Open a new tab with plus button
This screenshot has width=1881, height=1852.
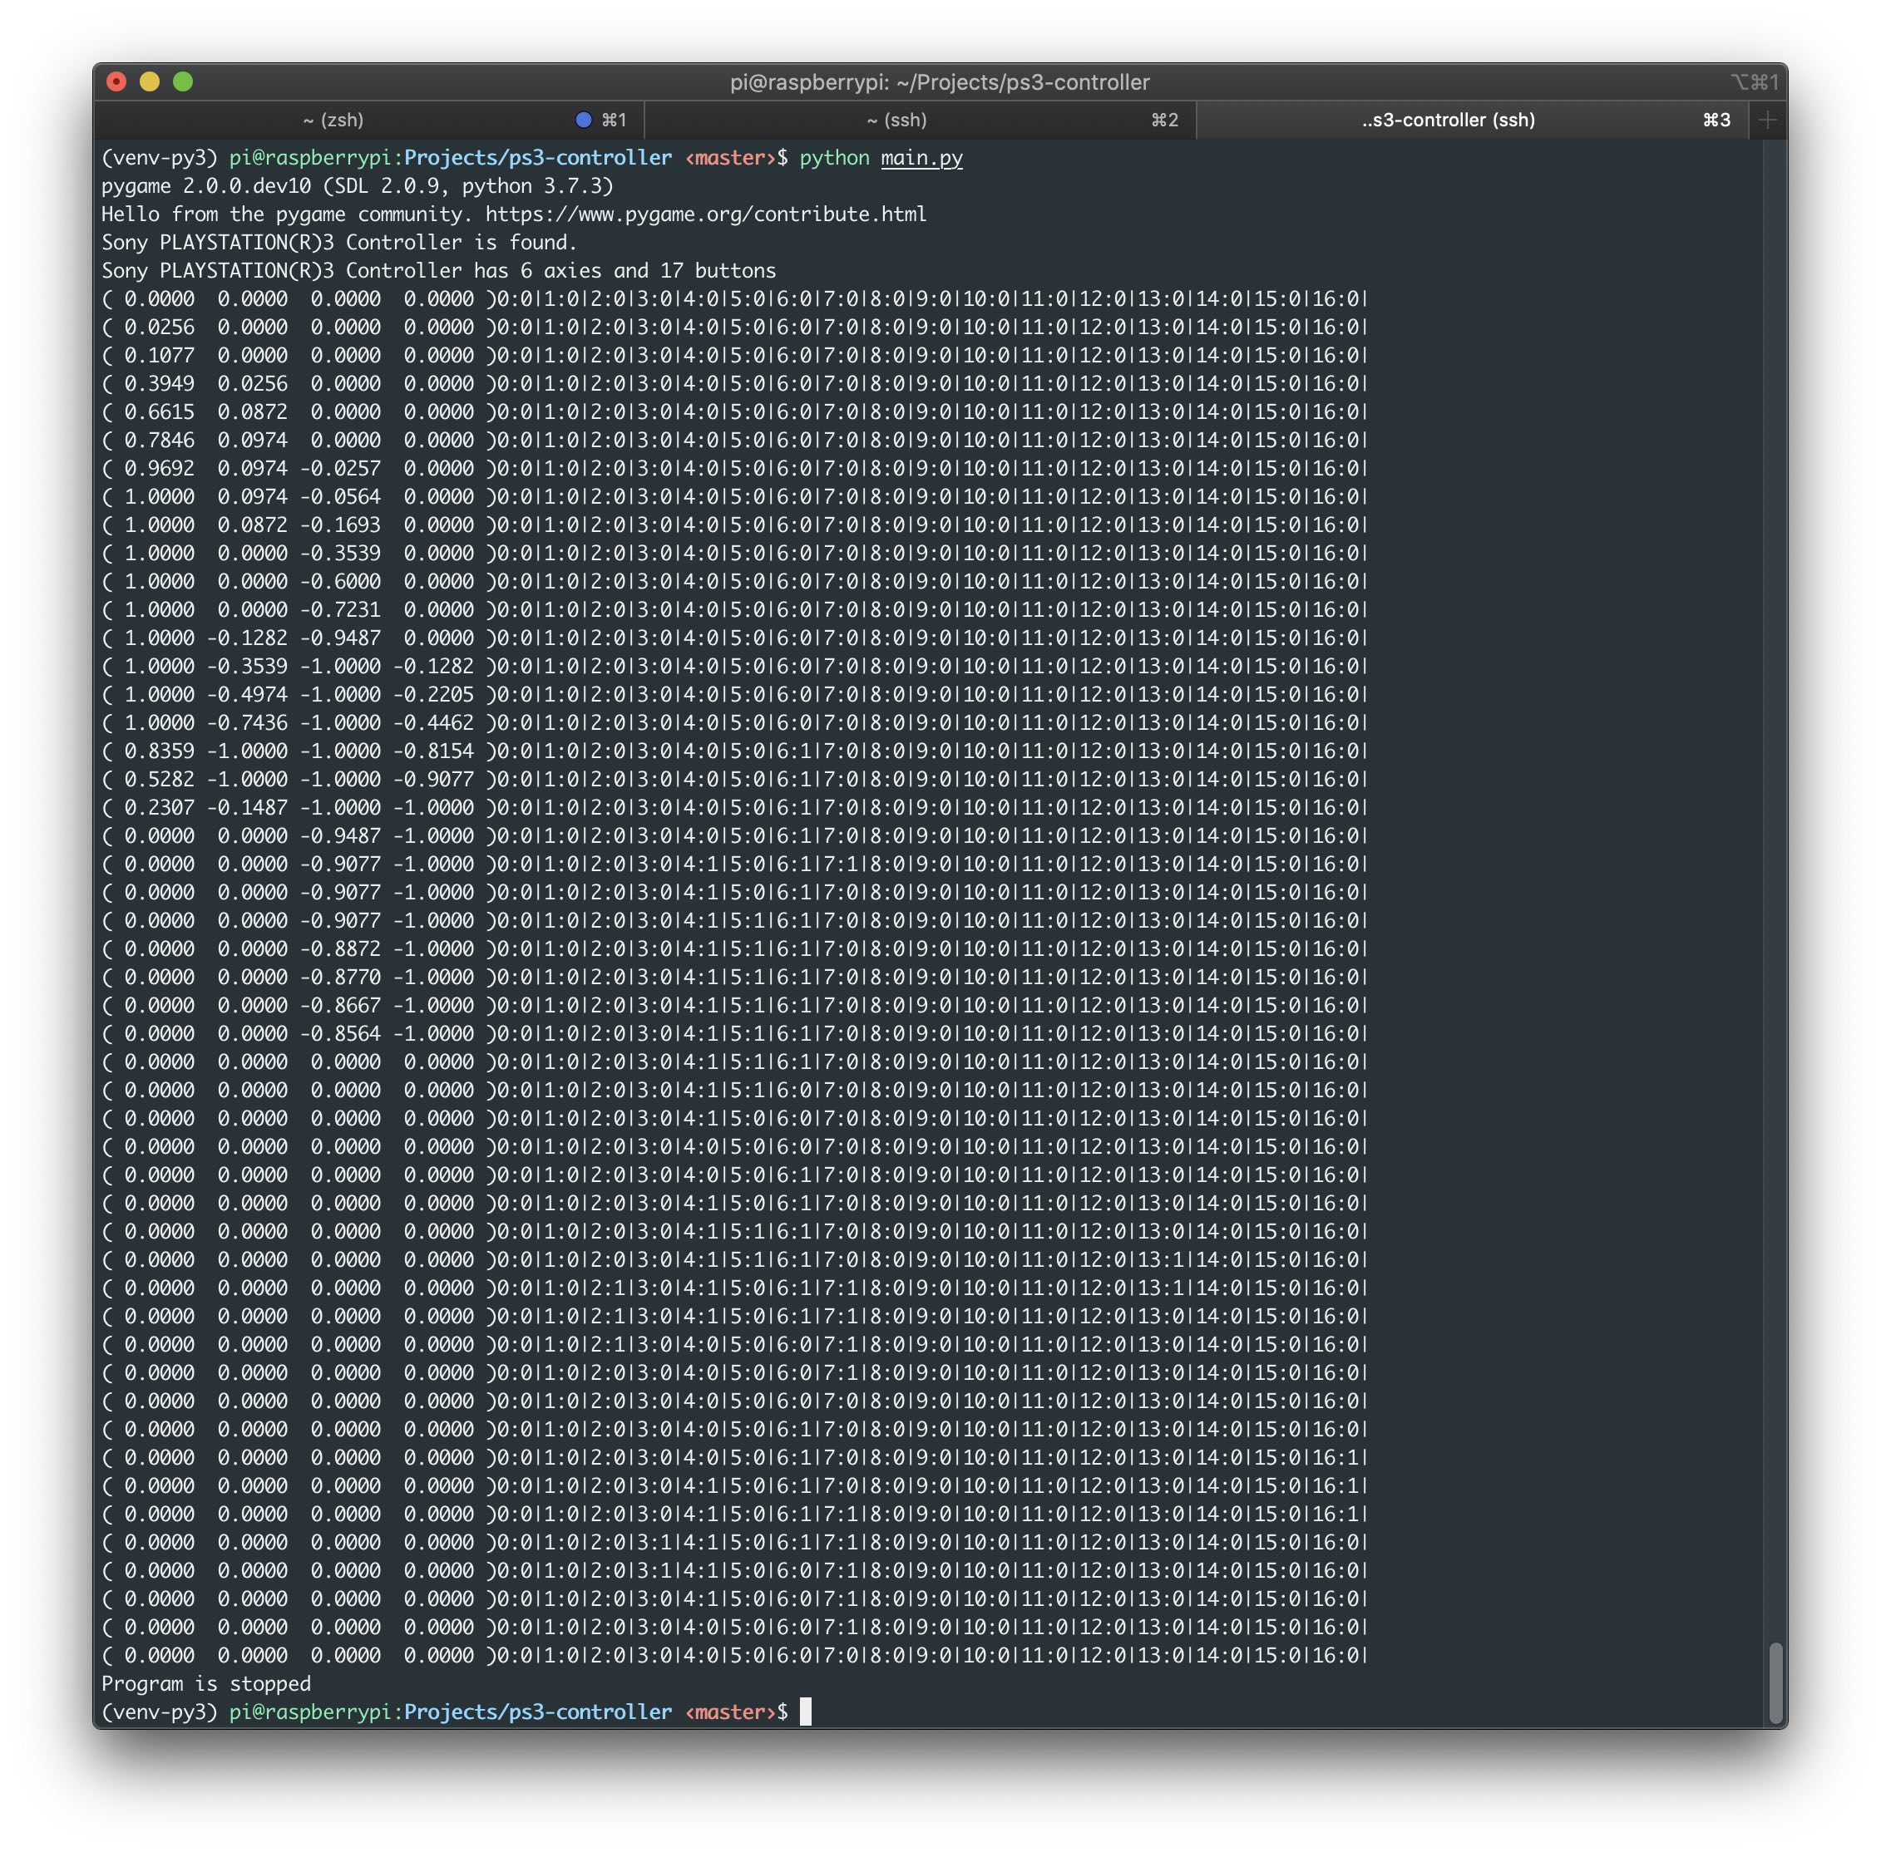[x=1766, y=120]
